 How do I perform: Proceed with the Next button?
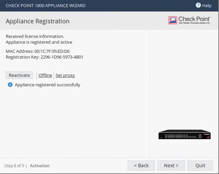click(x=171, y=166)
